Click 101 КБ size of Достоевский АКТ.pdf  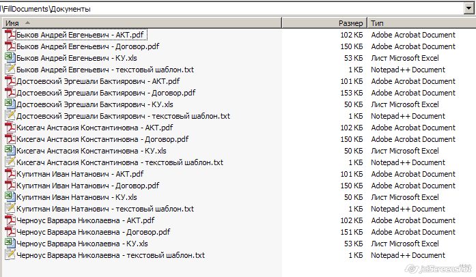[x=352, y=81]
